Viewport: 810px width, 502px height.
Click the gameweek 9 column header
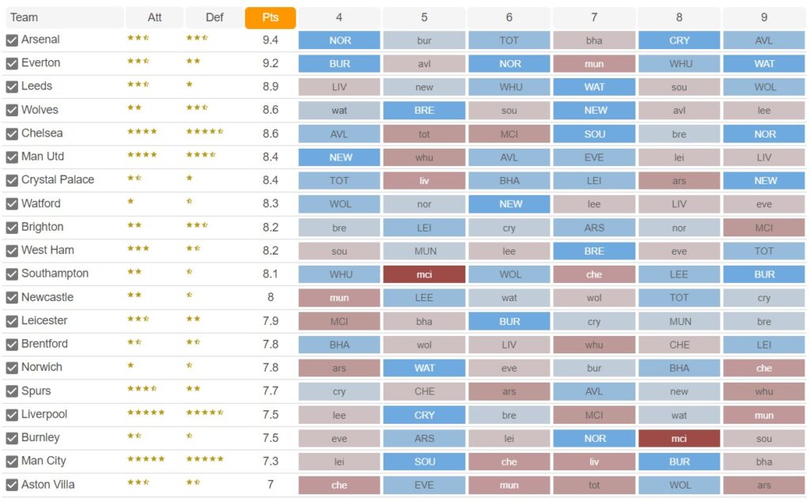click(763, 17)
